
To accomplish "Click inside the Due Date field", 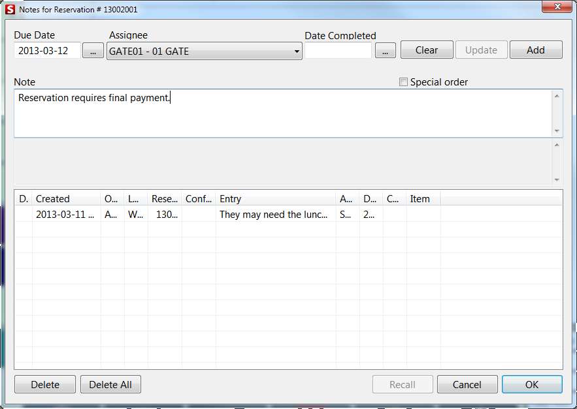I will pyautogui.click(x=46, y=50).
